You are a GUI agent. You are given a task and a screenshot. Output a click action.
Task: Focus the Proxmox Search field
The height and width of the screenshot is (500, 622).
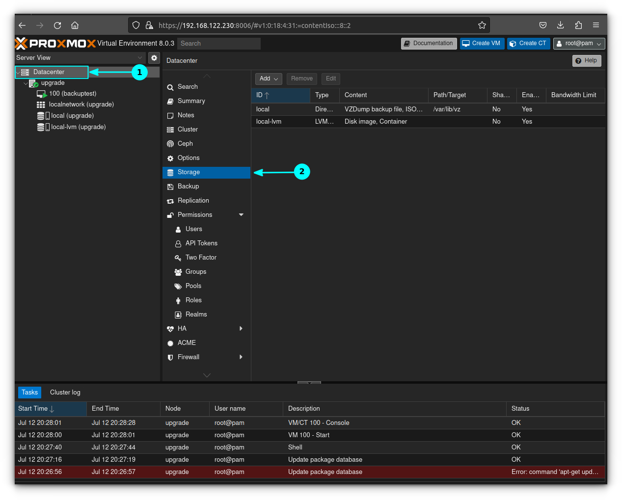[219, 44]
